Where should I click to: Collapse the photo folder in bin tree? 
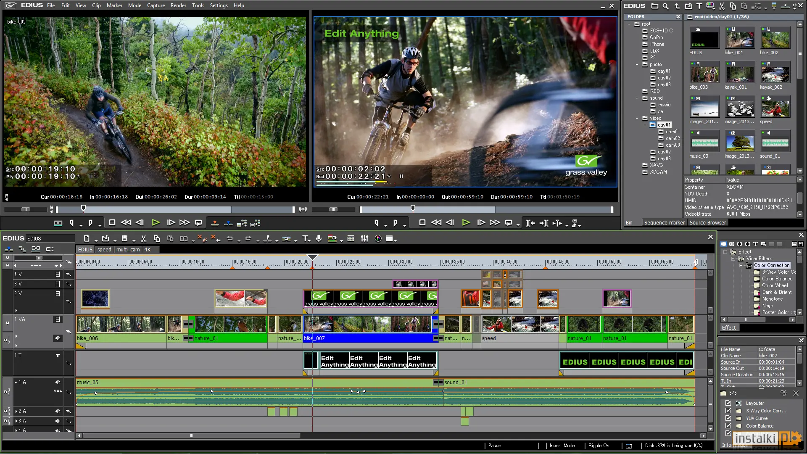click(x=637, y=64)
